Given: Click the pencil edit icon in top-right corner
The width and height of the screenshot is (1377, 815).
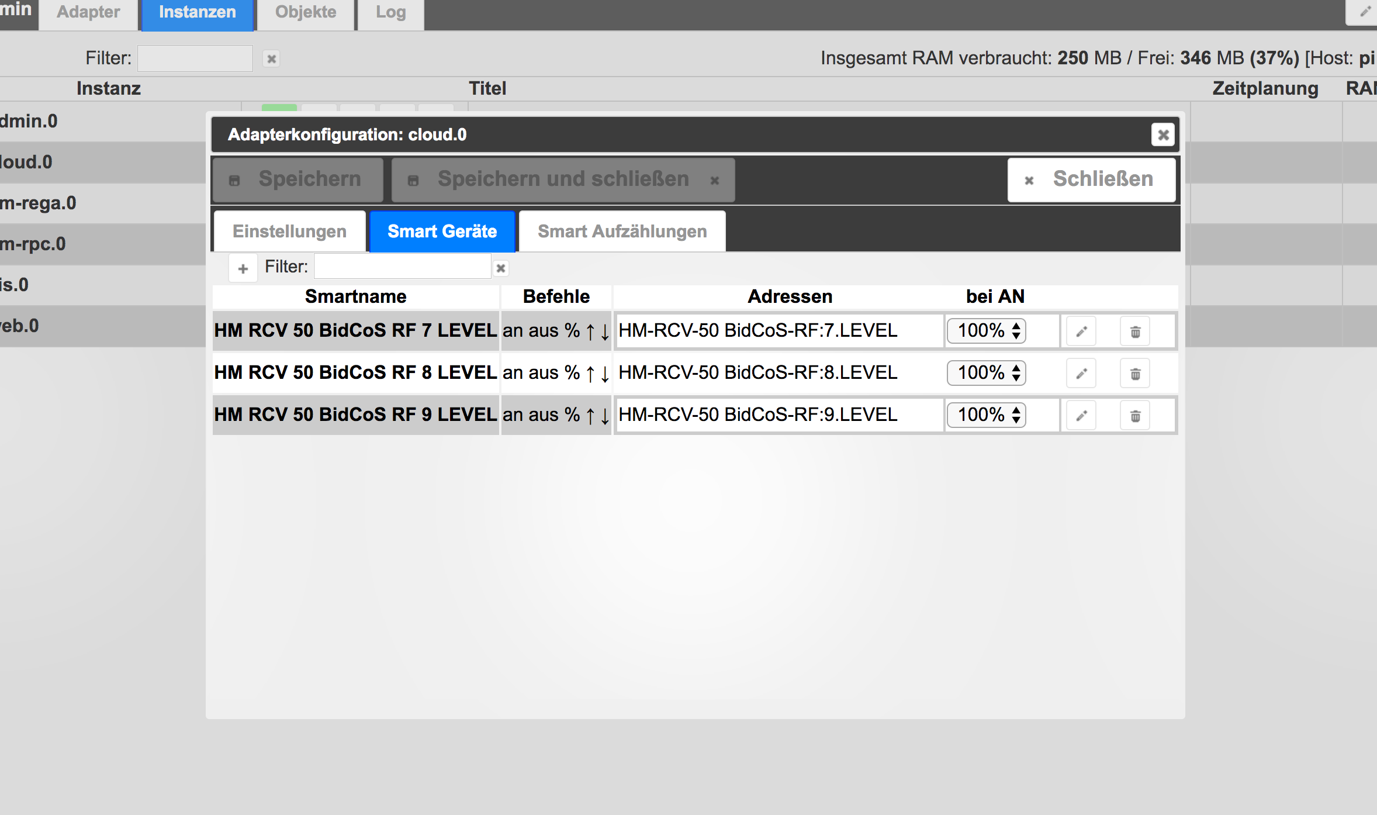Looking at the screenshot, I should point(1364,11).
